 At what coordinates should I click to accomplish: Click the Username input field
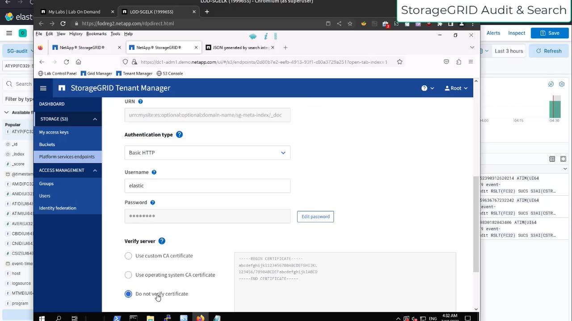(207, 186)
